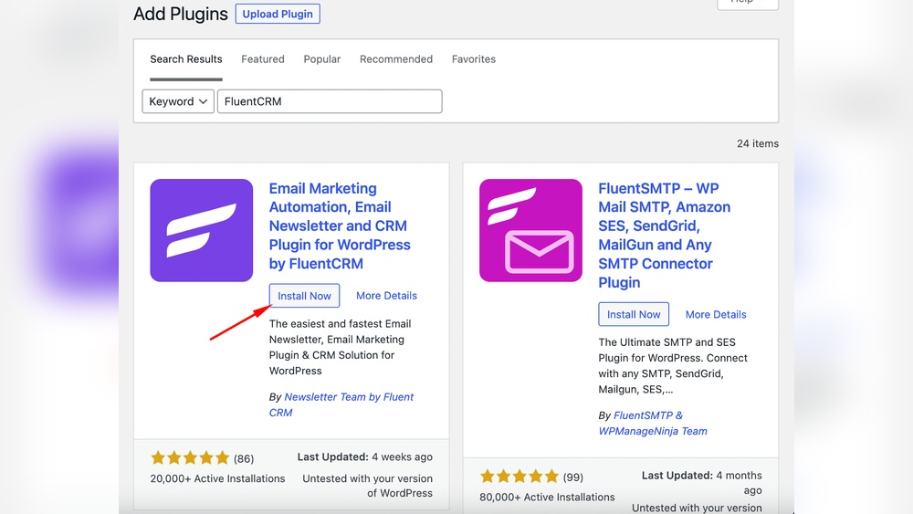Click the 24 items count text

(758, 143)
